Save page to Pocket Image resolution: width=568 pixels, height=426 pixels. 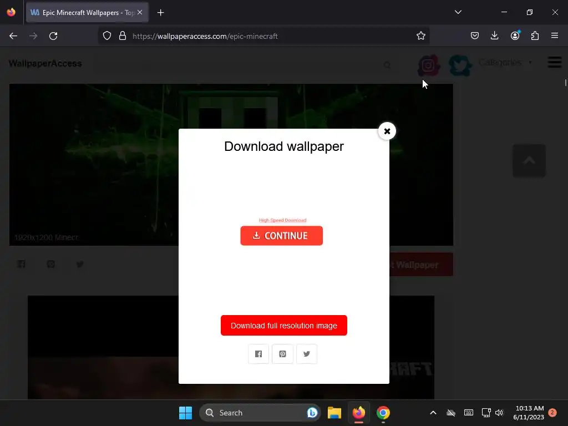click(475, 36)
